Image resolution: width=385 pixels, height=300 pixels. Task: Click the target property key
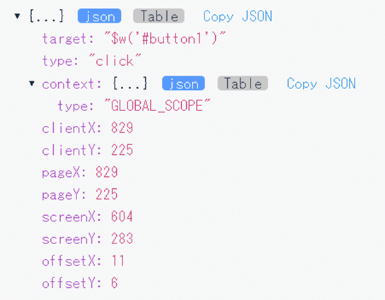[x=68, y=39]
